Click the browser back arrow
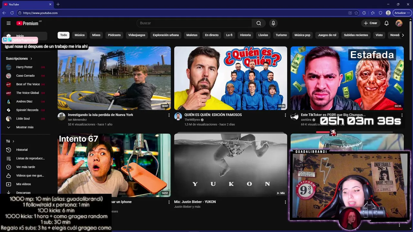The width and height of the screenshot is (413, 232). [4, 13]
